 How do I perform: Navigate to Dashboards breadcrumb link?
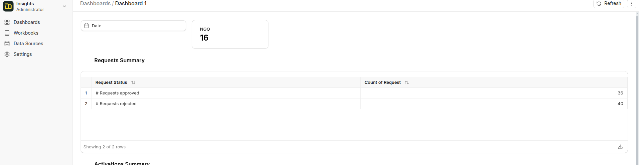(x=95, y=3)
